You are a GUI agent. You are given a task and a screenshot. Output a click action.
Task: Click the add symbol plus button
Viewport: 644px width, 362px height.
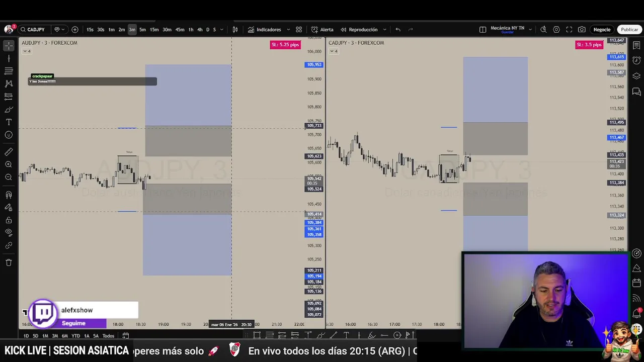pyautogui.click(x=75, y=30)
